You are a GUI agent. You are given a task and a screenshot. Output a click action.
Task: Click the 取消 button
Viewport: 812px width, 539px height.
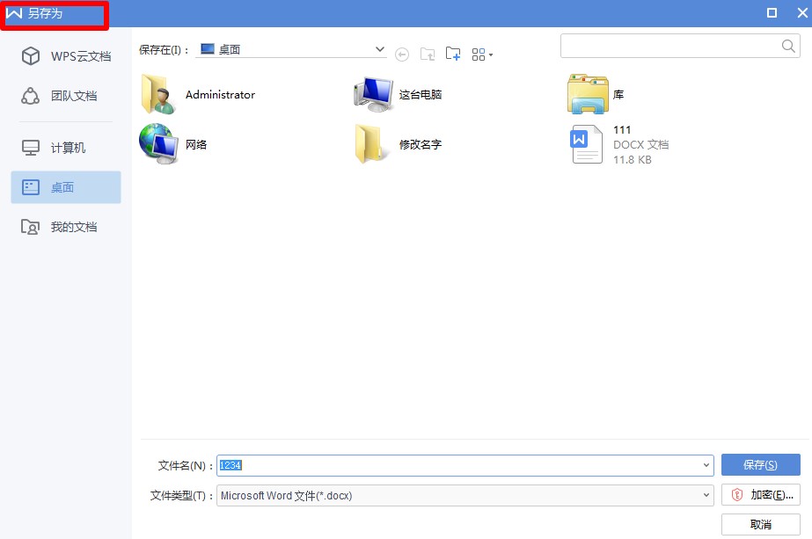pyautogui.click(x=761, y=525)
